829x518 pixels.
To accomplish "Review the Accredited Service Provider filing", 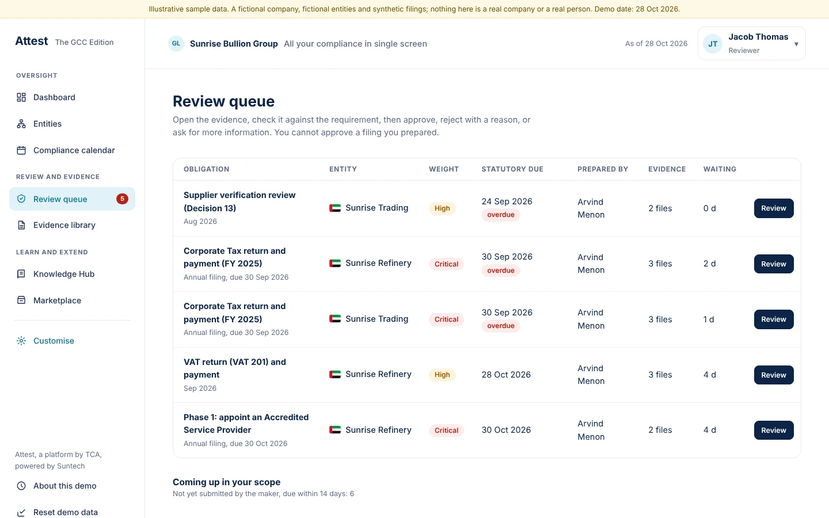I will point(774,431).
